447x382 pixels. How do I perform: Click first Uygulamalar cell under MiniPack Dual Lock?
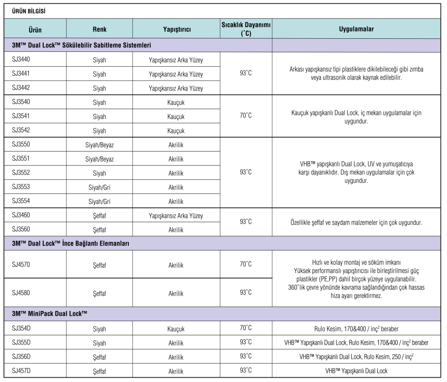pyautogui.click(x=356, y=329)
